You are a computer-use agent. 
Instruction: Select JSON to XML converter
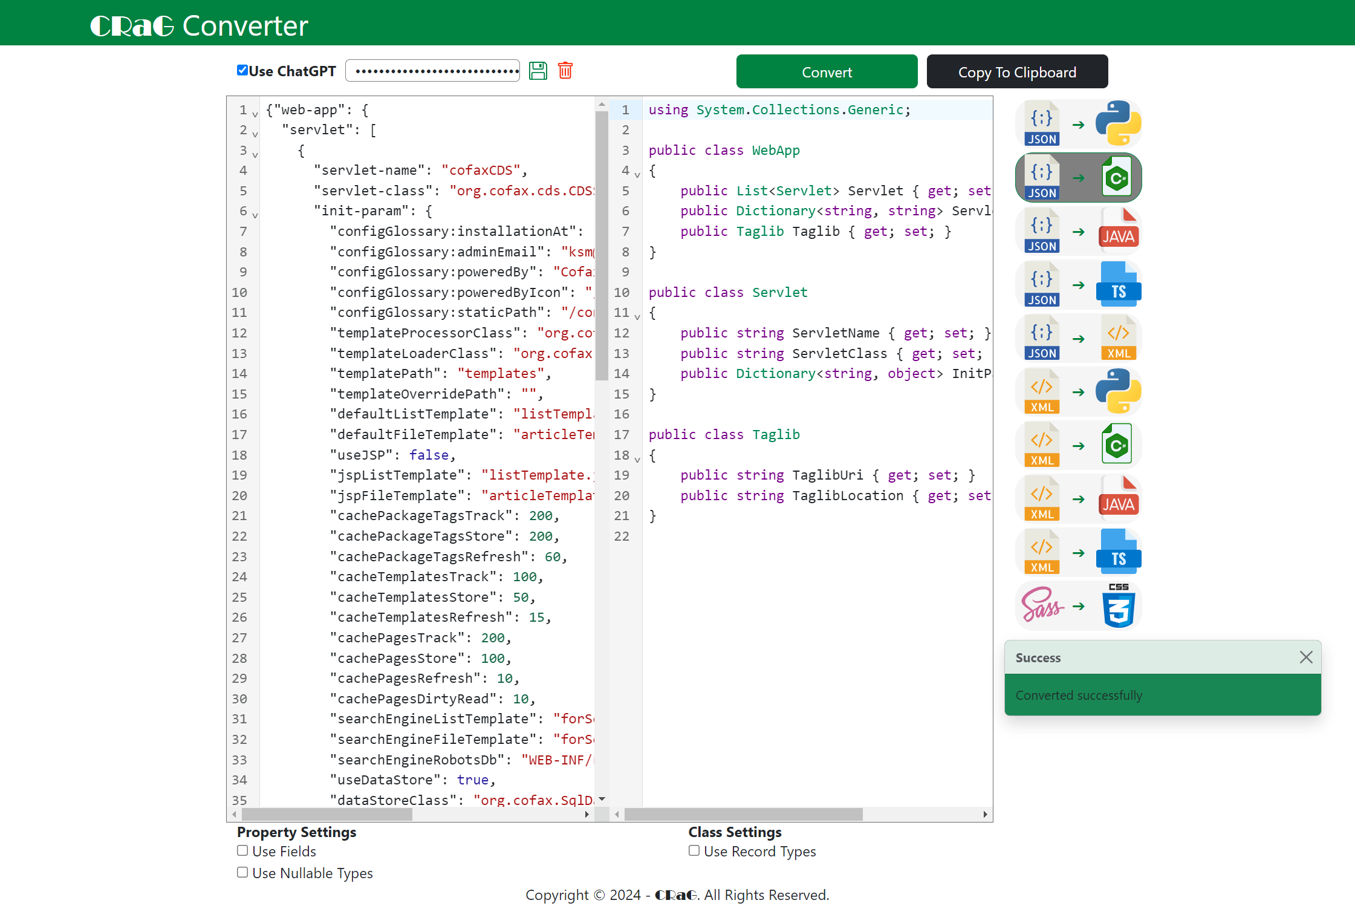[x=1078, y=339]
